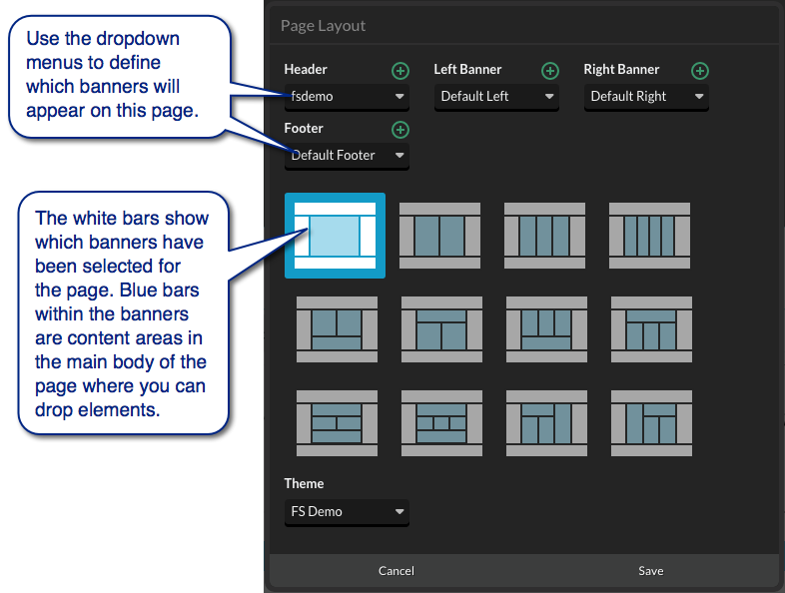This screenshot has width=785, height=593.
Task: Click the Left Banner label
Action: click(467, 69)
